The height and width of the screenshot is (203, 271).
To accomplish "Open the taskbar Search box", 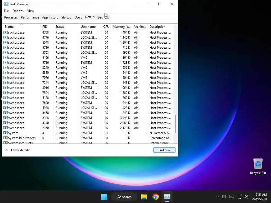I will 124,197.
